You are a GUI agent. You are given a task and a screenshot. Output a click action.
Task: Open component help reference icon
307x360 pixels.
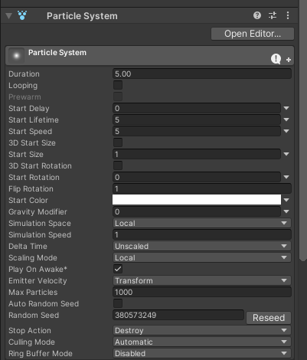coord(257,15)
